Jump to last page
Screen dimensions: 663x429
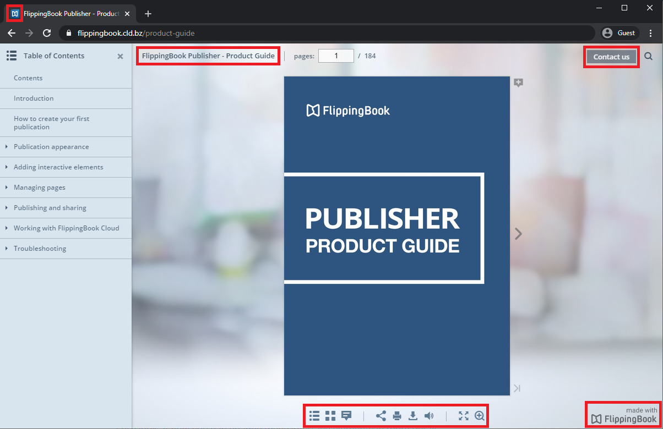[517, 388]
